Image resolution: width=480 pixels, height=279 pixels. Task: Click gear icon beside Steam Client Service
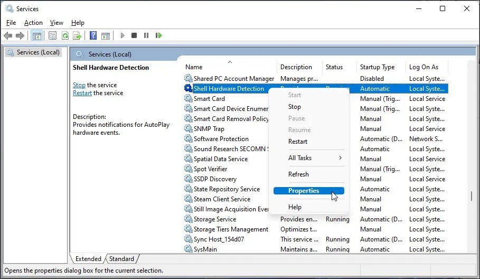click(189, 199)
